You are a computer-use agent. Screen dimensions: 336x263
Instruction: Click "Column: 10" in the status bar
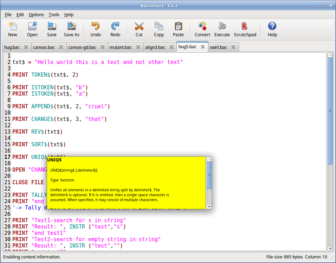click(x=316, y=257)
